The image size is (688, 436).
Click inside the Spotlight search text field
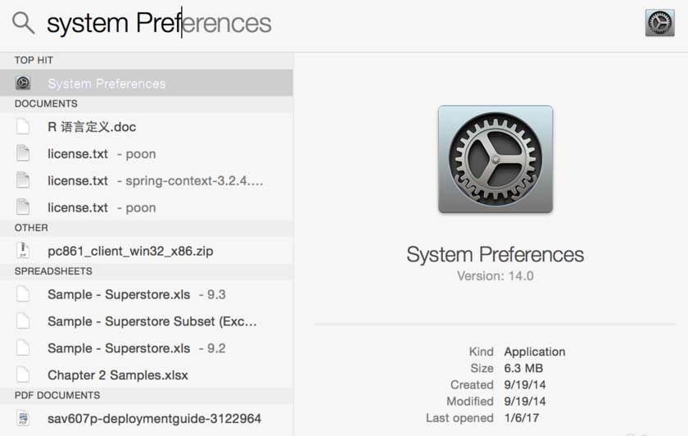click(x=328, y=23)
